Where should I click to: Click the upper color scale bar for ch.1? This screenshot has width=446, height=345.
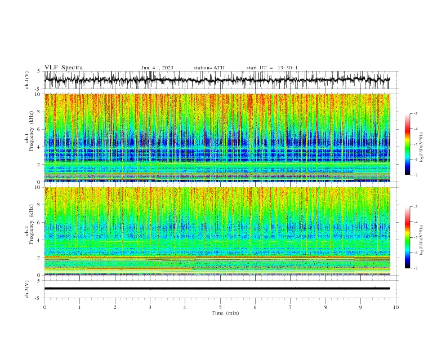[x=407, y=144]
